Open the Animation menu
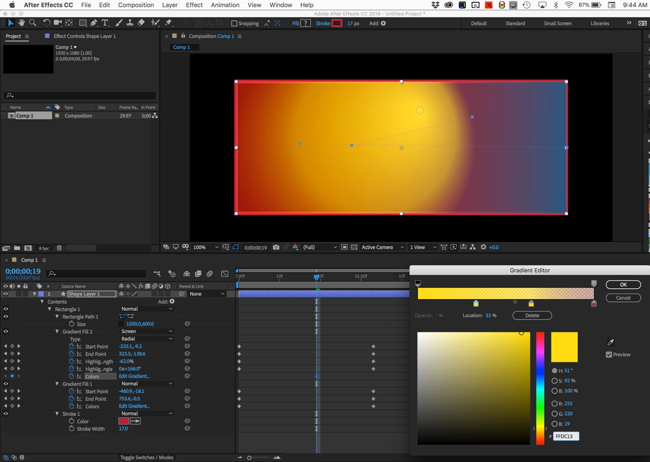 (x=225, y=5)
